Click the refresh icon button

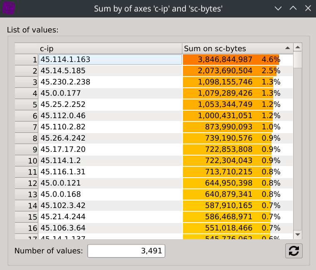tap(294, 251)
